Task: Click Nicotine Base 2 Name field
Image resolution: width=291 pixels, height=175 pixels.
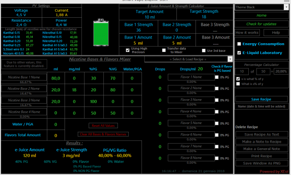Action: (24, 89)
